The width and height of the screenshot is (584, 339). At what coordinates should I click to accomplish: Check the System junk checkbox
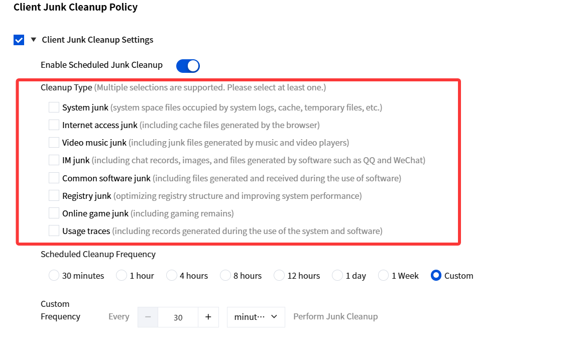click(54, 107)
